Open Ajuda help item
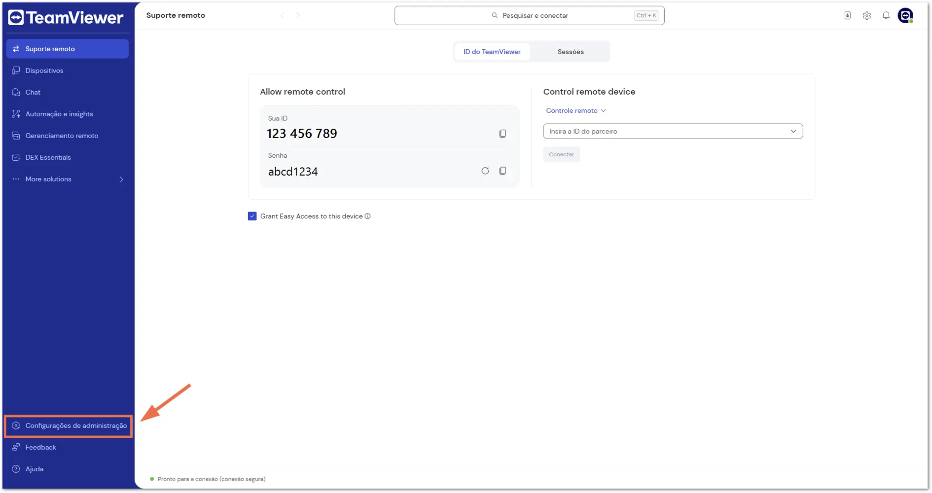Screen dimensions: 932x493 [x=68, y=469]
